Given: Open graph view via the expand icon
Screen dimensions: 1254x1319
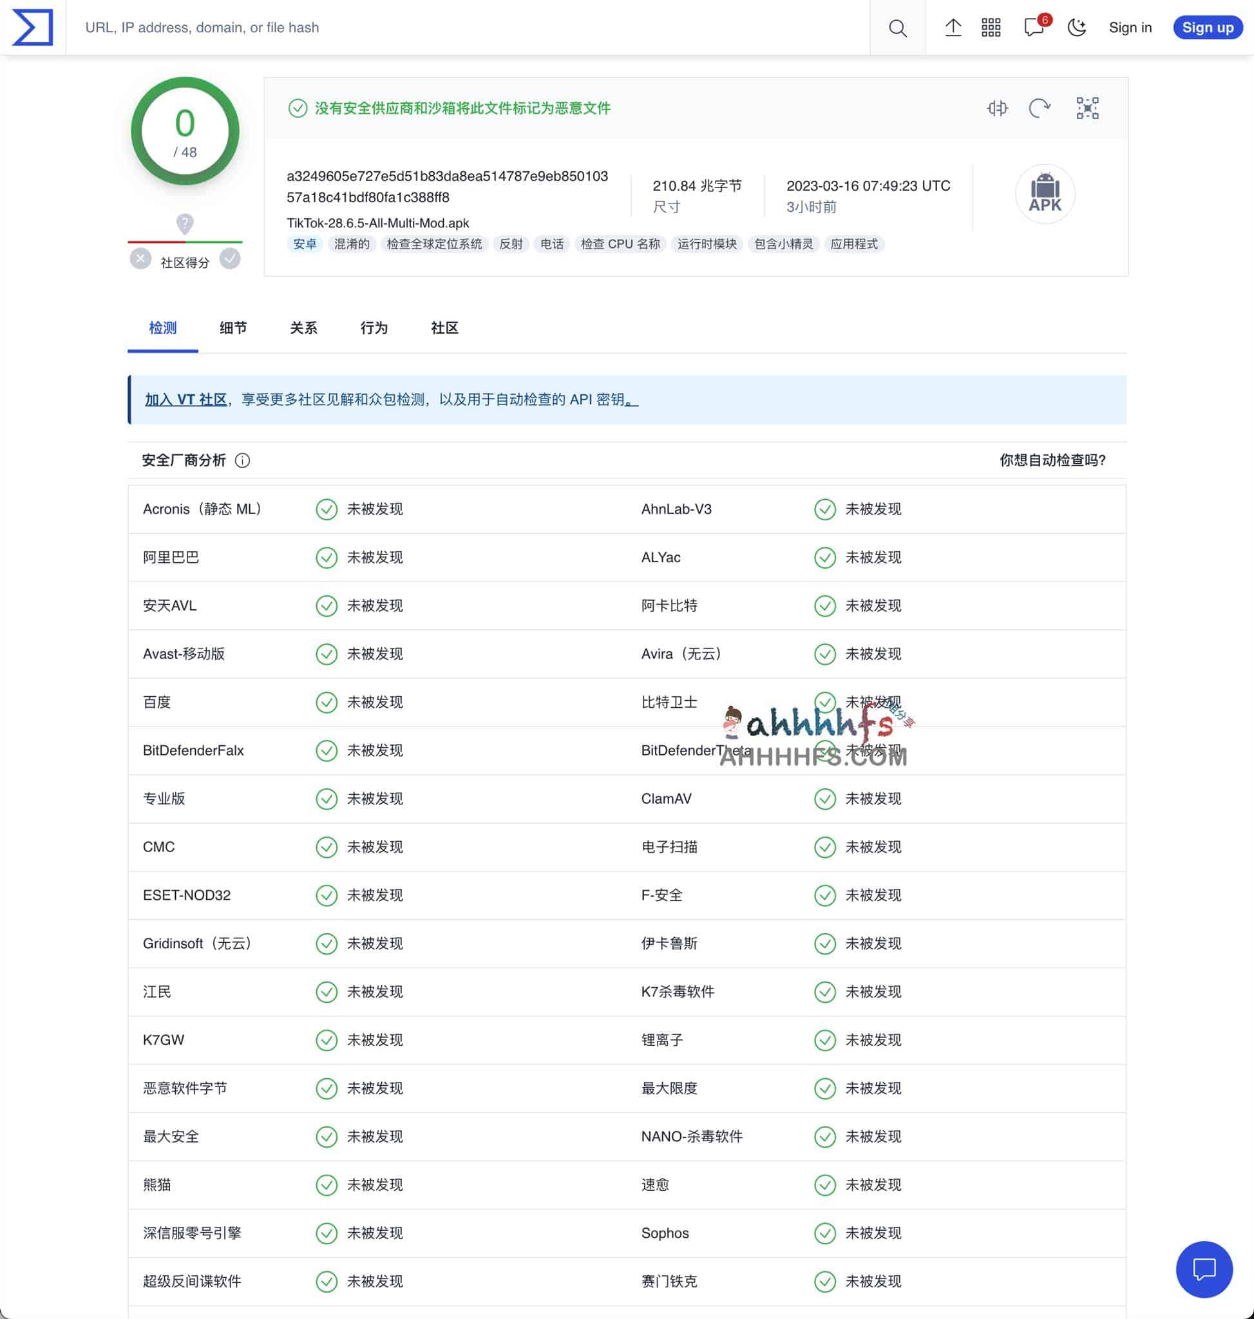Looking at the screenshot, I should pos(1087,108).
